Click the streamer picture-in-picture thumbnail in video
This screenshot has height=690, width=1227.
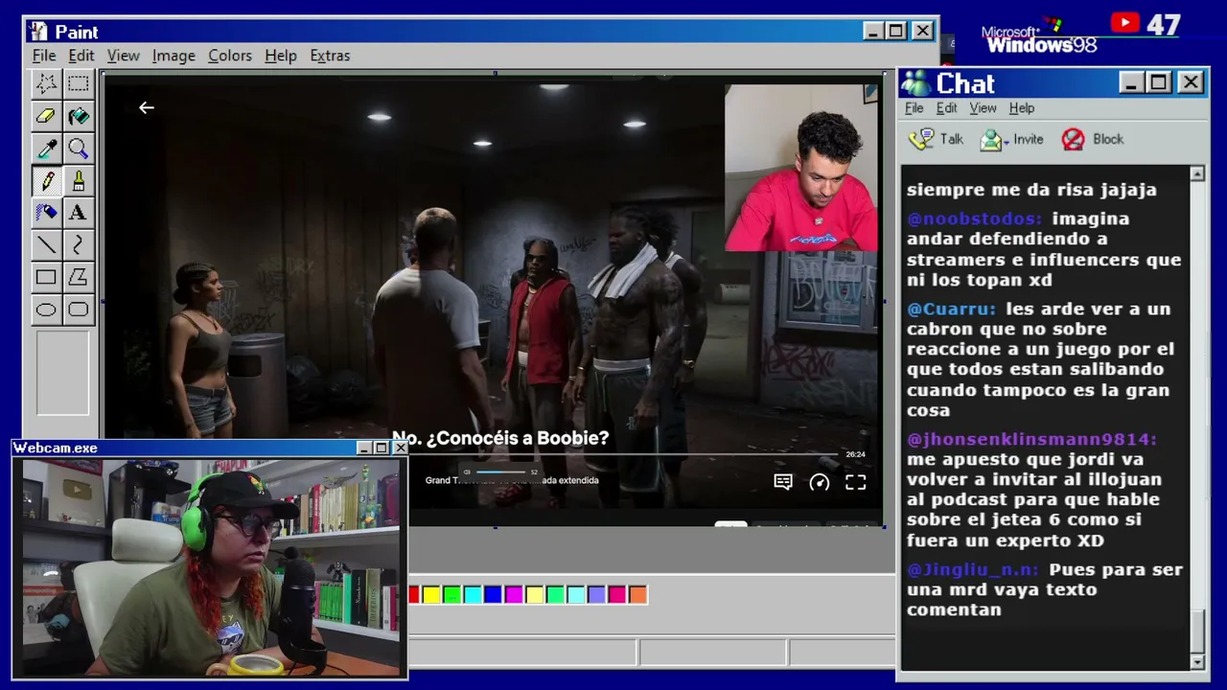tap(800, 168)
